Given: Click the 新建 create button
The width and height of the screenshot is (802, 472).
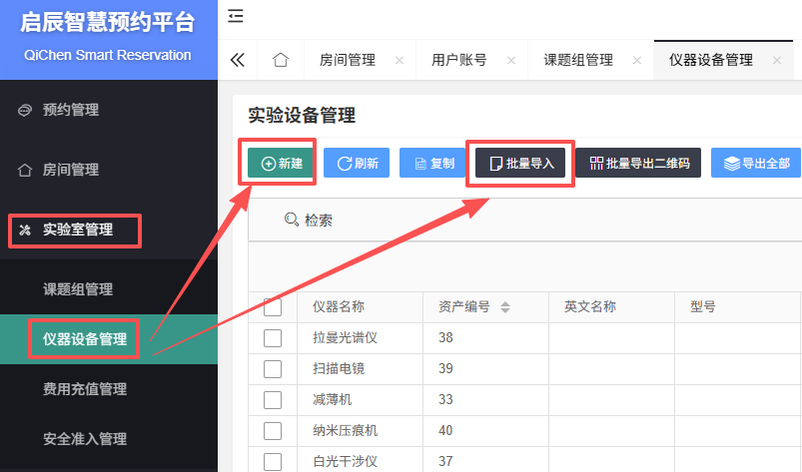Looking at the screenshot, I should click(281, 163).
